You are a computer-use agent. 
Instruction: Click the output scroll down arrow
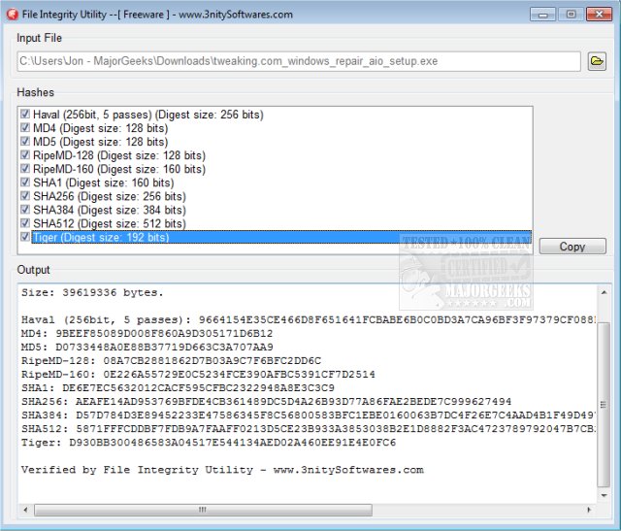(x=604, y=495)
